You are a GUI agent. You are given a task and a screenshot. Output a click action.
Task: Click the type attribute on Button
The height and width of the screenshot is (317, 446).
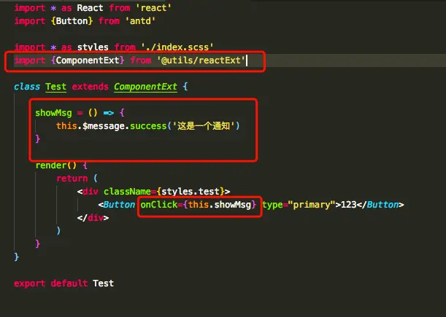[x=272, y=205]
